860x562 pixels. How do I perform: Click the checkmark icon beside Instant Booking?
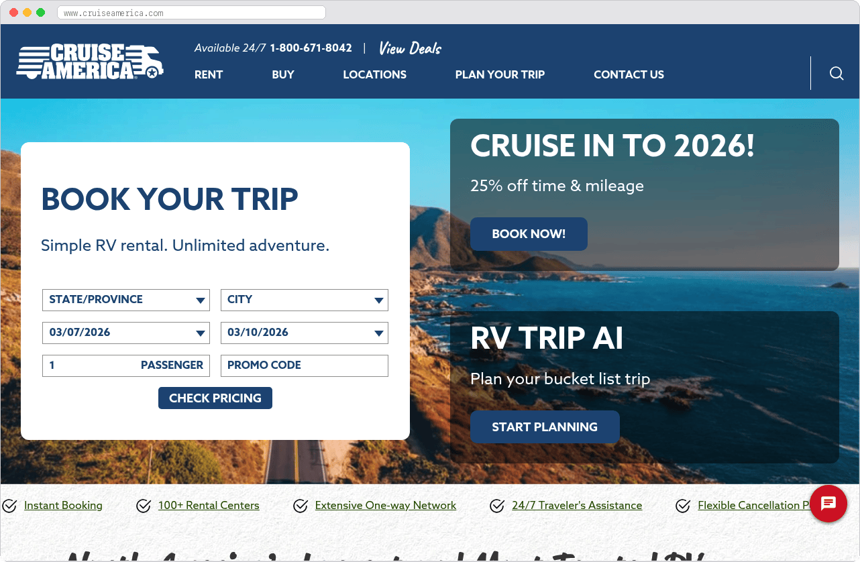(9, 506)
